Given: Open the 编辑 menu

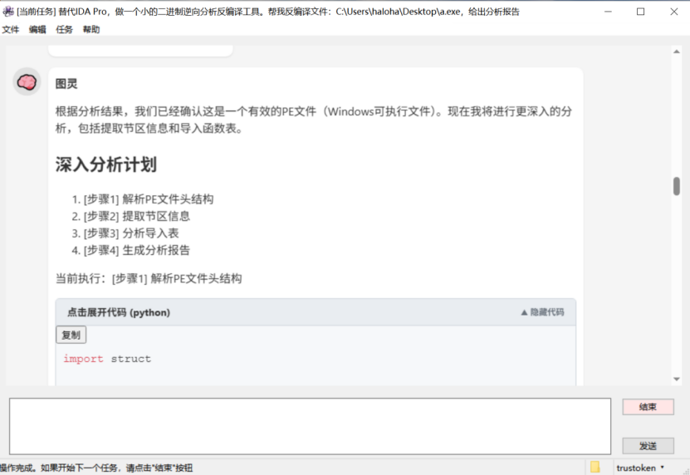Looking at the screenshot, I should coord(37,30).
